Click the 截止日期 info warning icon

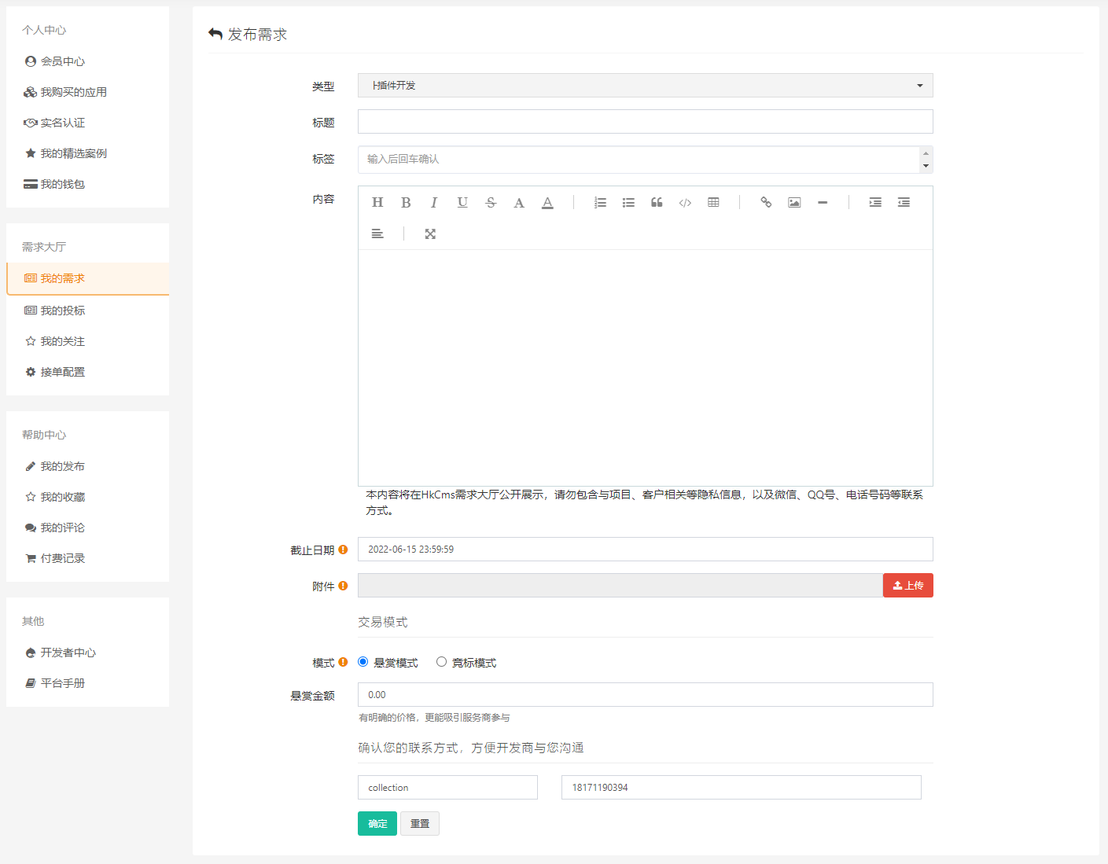(x=343, y=550)
